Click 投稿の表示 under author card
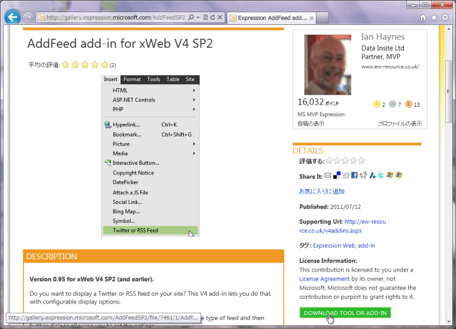 click(x=311, y=123)
